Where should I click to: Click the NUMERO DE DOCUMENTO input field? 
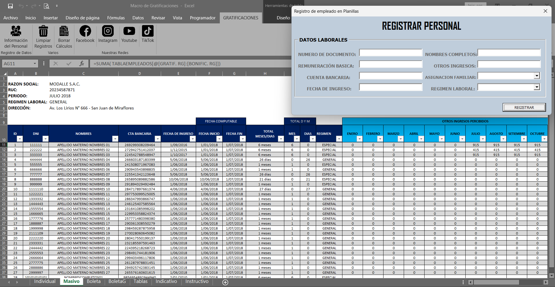point(390,53)
